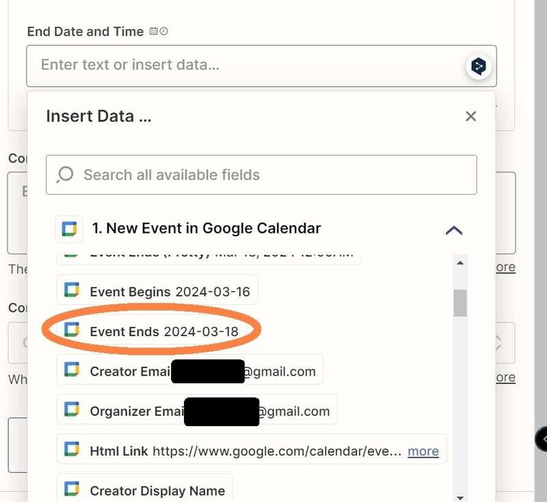Viewport: 547px width, 502px height.
Task: Click calendar icon on Creator Display Name row
Action: coord(72,488)
